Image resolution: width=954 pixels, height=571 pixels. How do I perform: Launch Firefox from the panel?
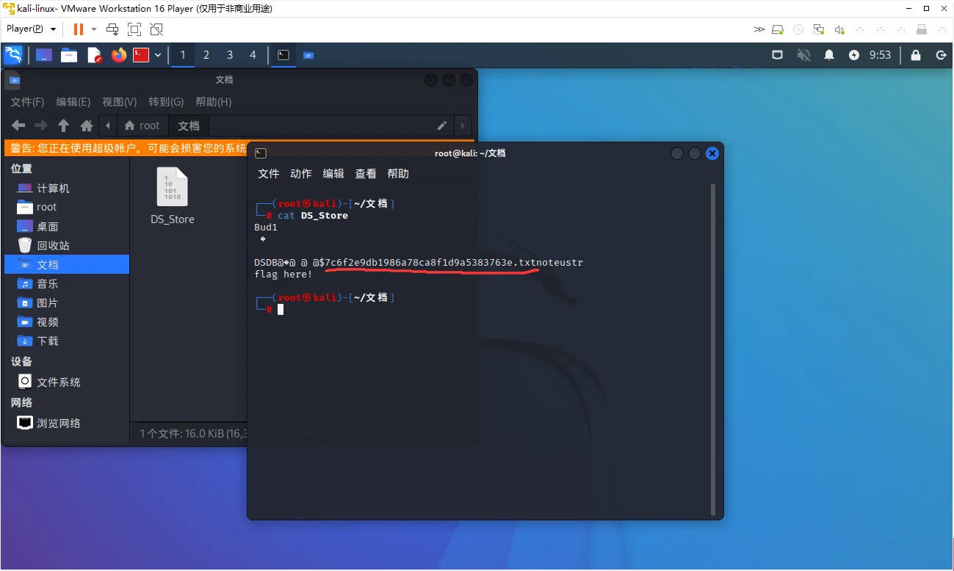pyautogui.click(x=118, y=55)
